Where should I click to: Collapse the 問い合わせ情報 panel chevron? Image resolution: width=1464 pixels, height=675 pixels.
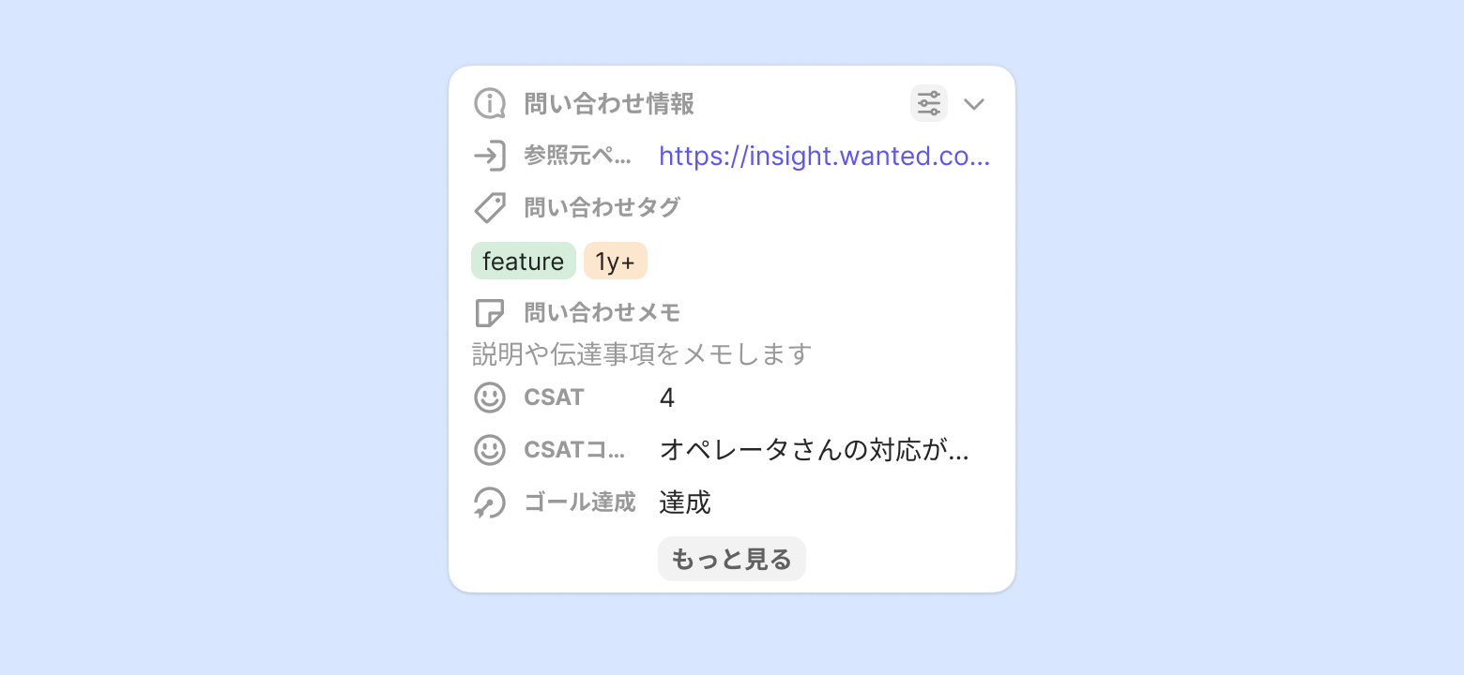974,104
